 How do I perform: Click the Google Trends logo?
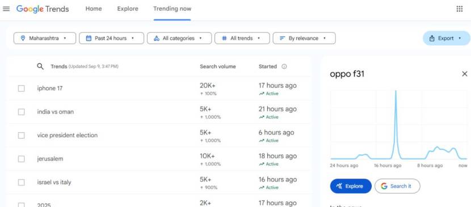[x=43, y=9]
